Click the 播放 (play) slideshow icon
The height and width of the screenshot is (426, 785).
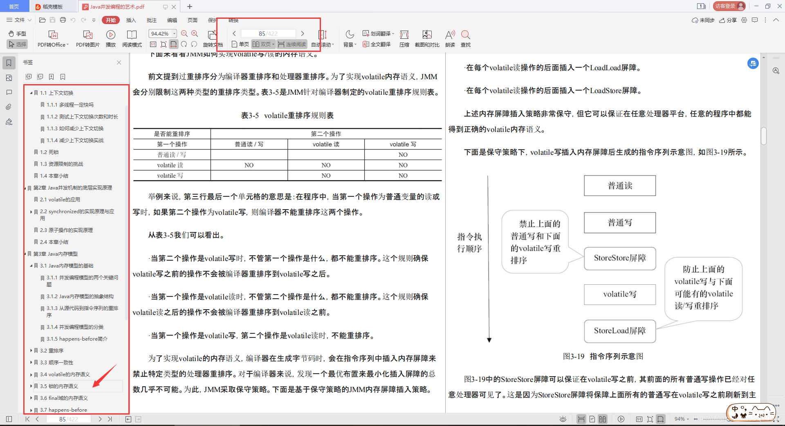click(x=111, y=38)
